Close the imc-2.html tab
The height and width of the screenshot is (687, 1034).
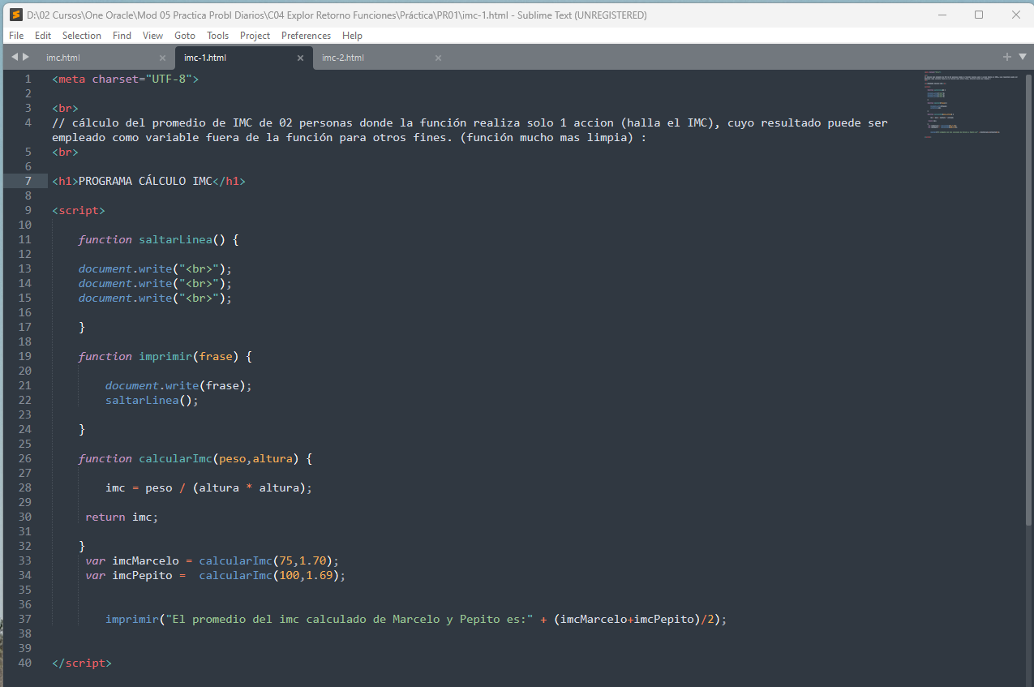438,58
